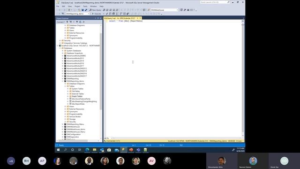The width and height of the screenshot is (300, 169).
Task: Click the taskbar search magnifier icon
Action: [x=66, y=150]
